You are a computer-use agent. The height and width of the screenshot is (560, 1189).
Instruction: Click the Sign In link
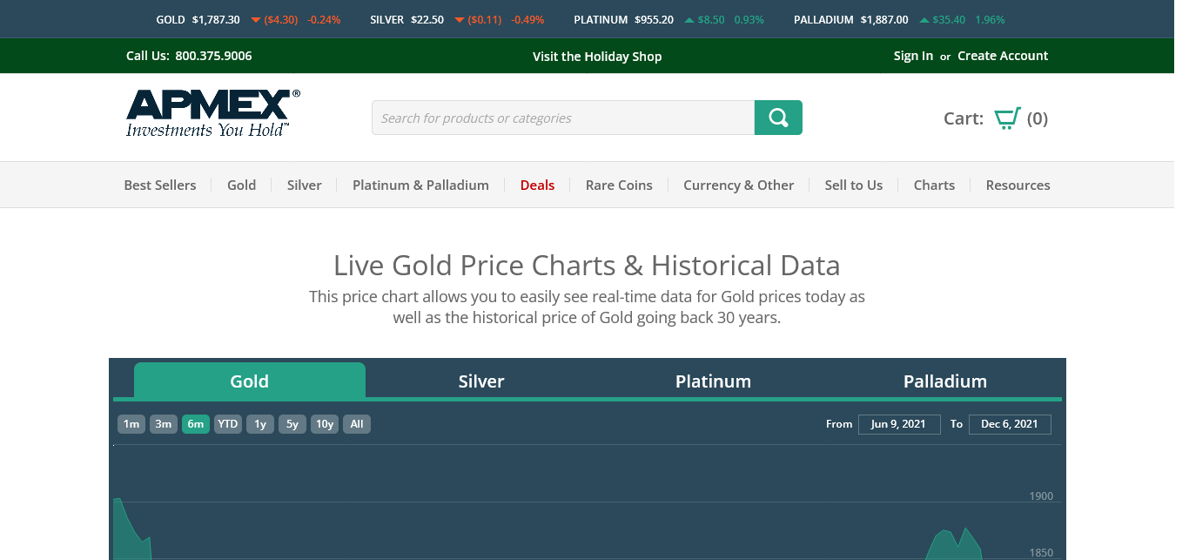913,56
